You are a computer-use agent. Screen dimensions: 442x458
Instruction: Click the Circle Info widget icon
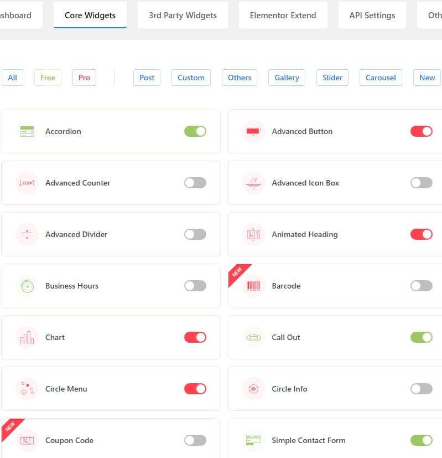(x=253, y=389)
